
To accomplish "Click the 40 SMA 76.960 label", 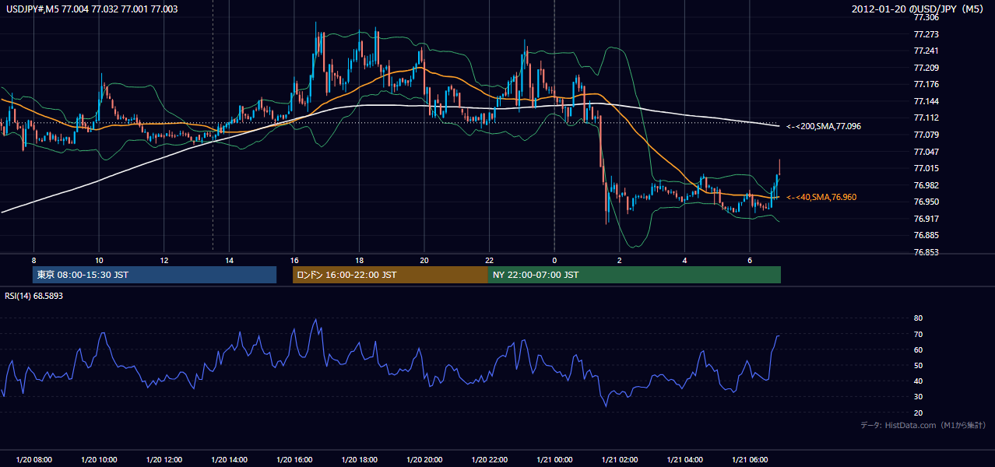I will tap(822, 198).
